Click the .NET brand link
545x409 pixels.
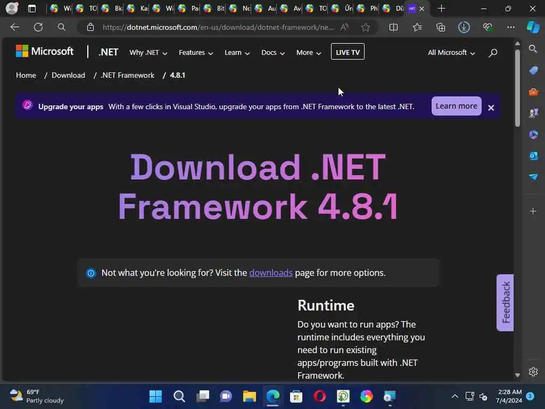point(109,52)
